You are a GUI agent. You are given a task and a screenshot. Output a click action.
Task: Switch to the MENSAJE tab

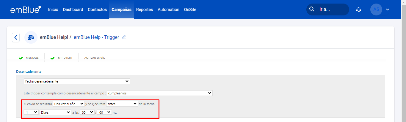pyautogui.click(x=29, y=58)
